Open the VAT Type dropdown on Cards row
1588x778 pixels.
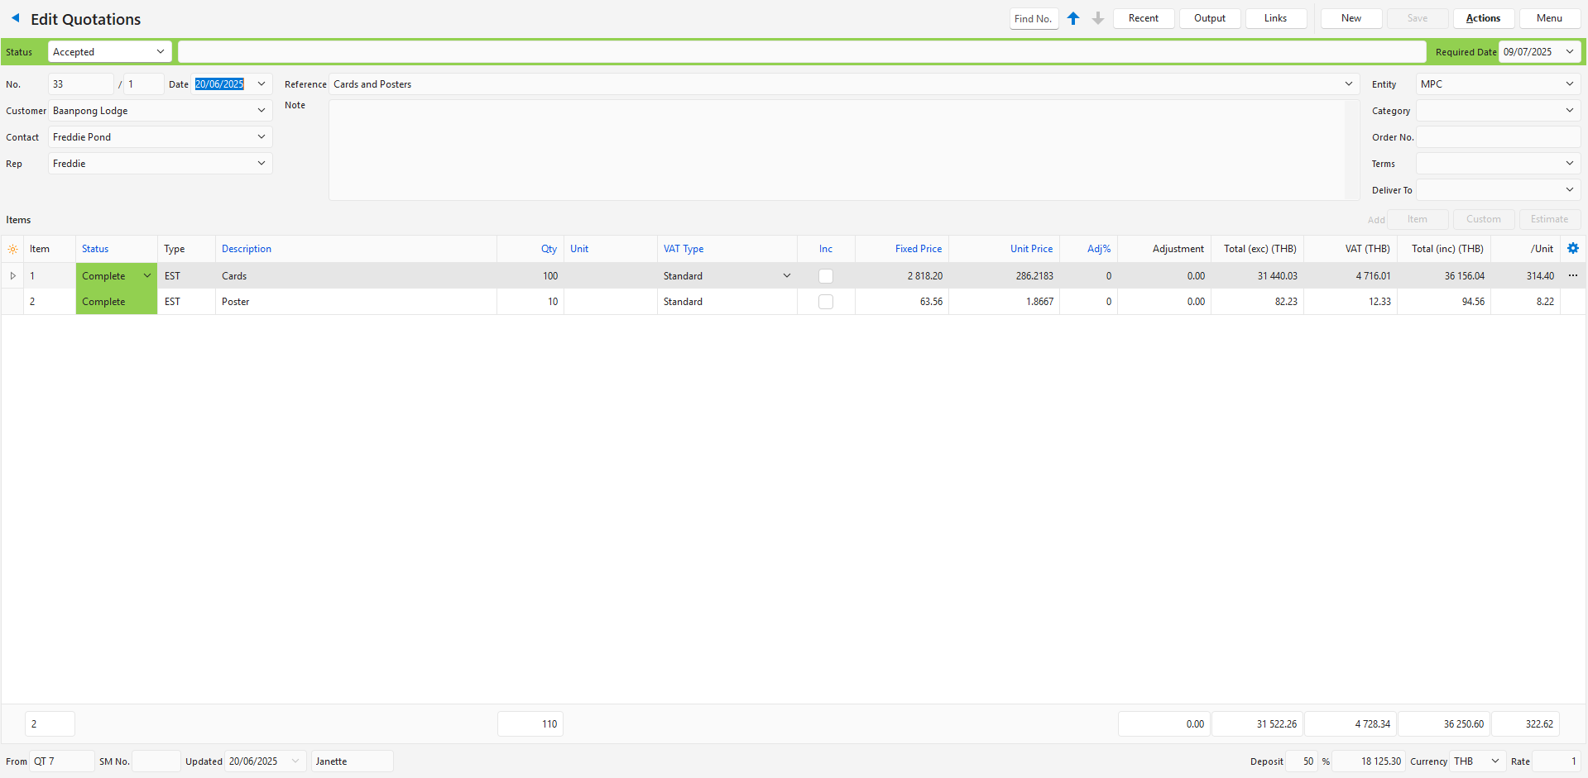click(x=786, y=276)
